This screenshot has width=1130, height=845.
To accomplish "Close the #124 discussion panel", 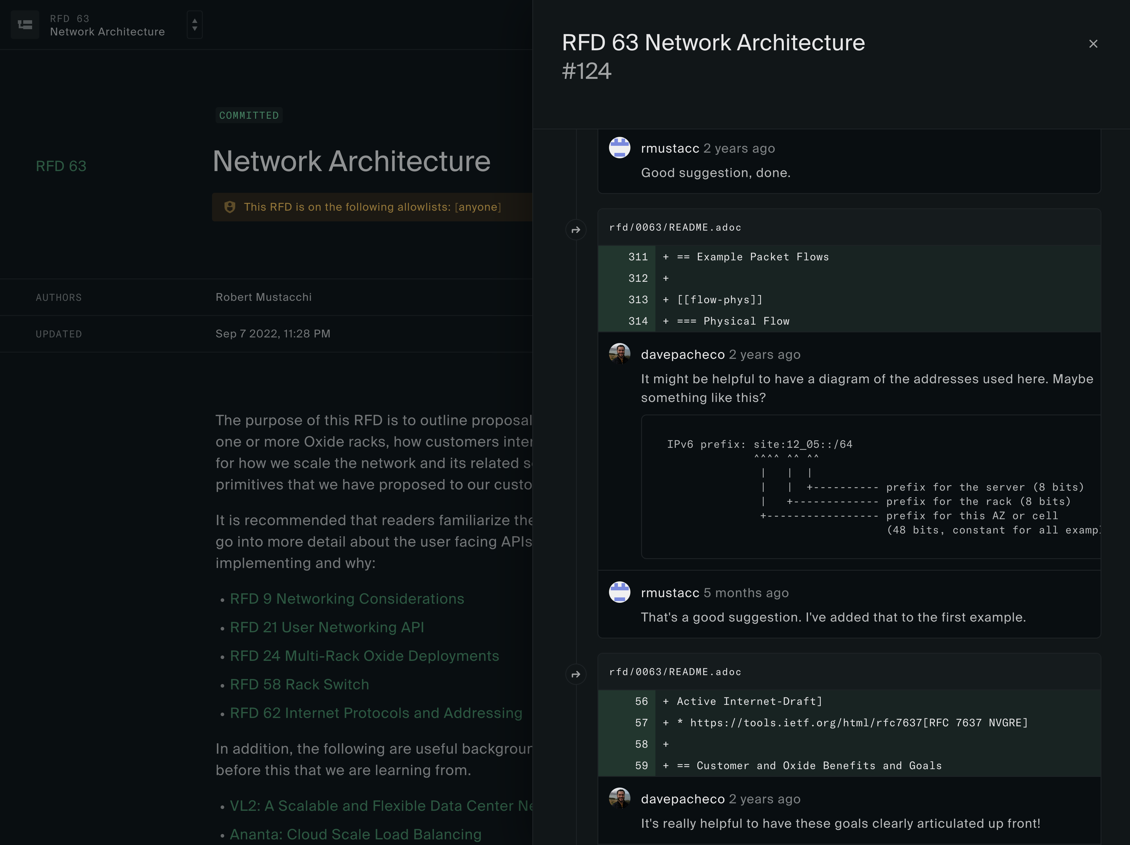I will pyautogui.click(x=1093, y=44).
